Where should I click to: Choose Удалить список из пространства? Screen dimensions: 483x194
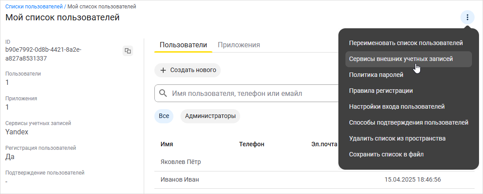pos(408,139)
